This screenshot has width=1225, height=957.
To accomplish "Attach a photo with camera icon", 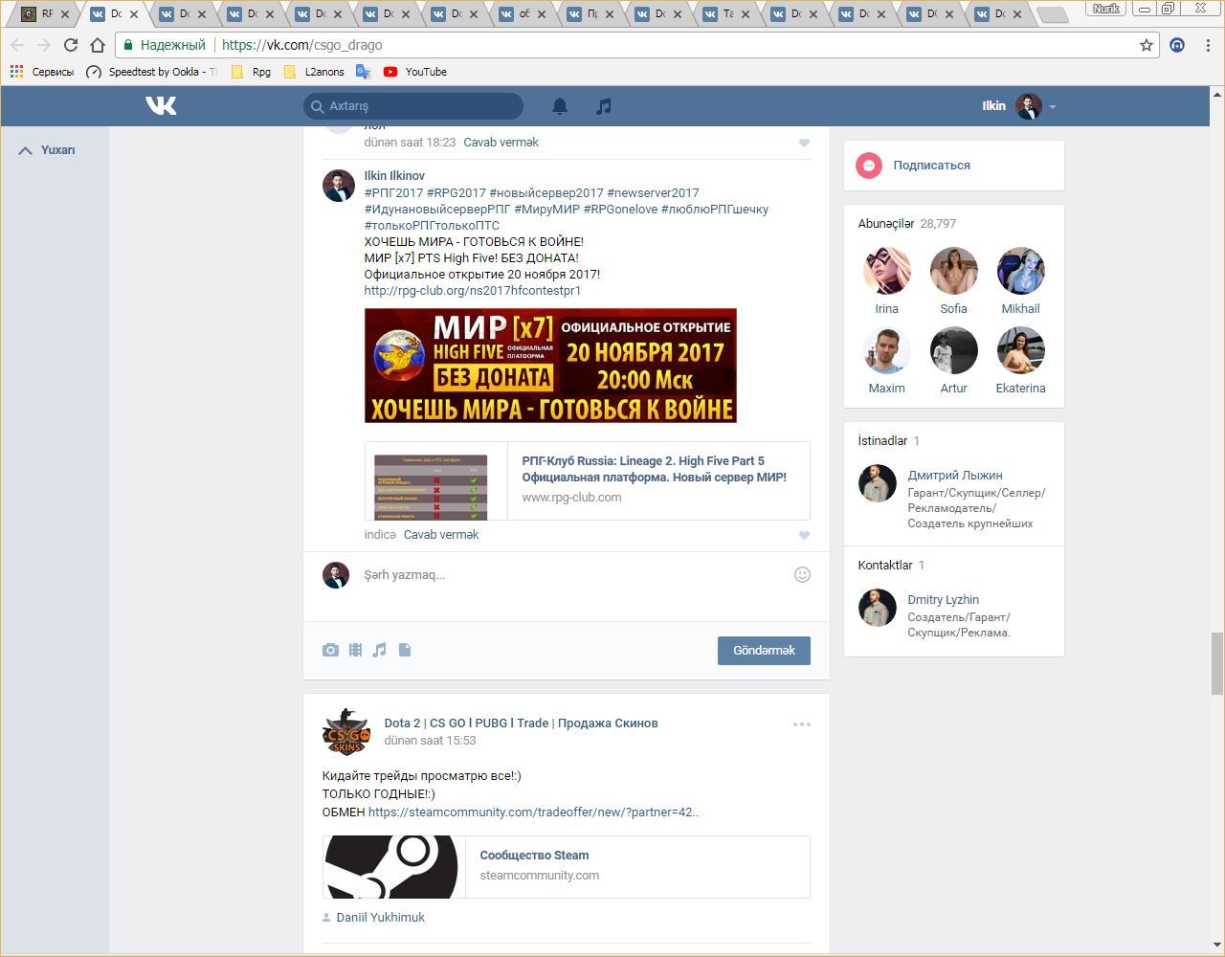I will click(x=330, y=650).
